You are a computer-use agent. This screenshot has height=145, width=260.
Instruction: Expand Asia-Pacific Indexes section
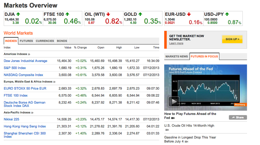tap(19, 112)
